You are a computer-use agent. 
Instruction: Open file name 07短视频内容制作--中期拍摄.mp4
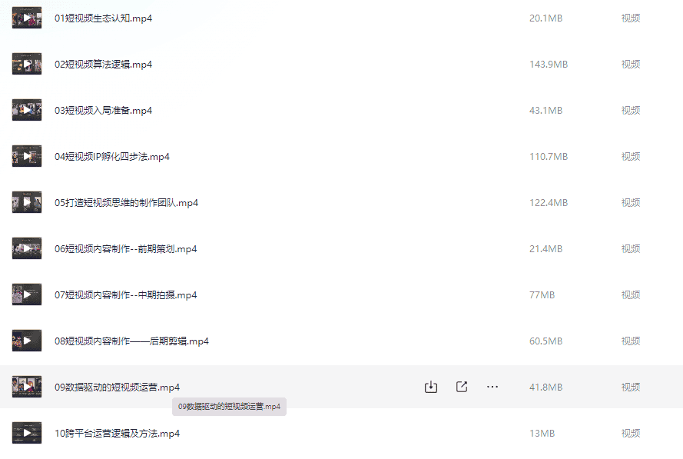point(125,295)
